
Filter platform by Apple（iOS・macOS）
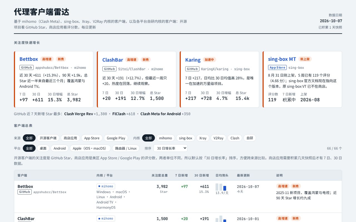coord(90,148)
